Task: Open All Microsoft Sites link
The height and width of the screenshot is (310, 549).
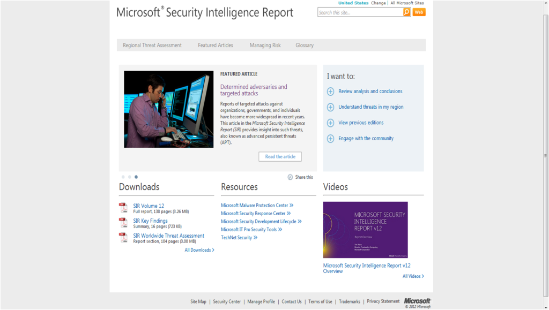Action: pos(407,3)
